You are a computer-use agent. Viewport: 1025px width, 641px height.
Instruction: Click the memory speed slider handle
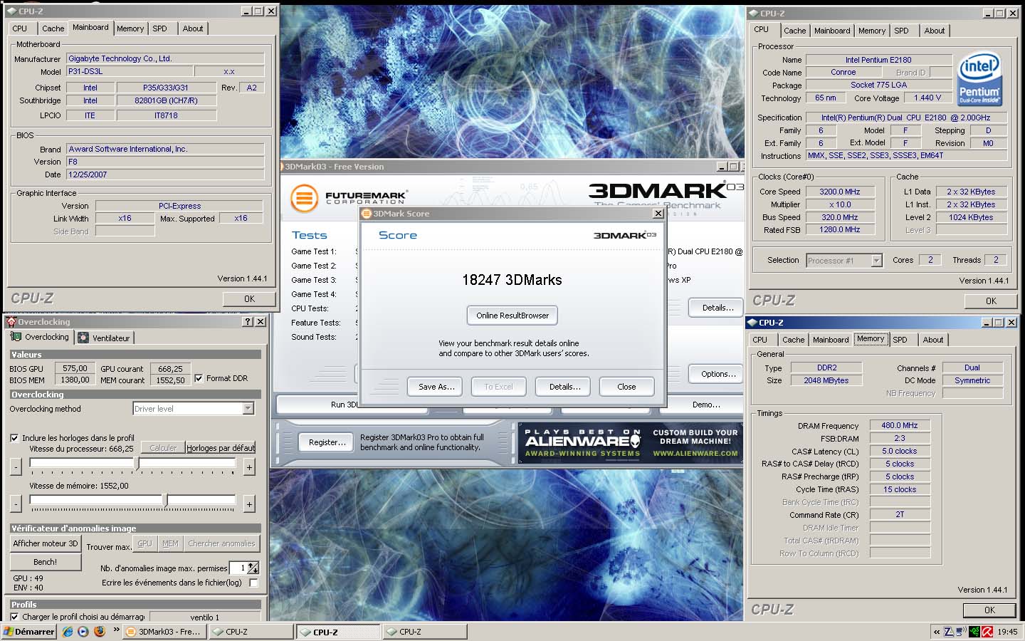pos(165,501)
